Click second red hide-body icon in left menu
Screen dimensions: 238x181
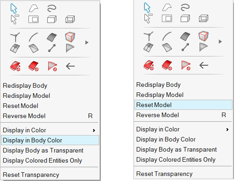coord(33,66)
